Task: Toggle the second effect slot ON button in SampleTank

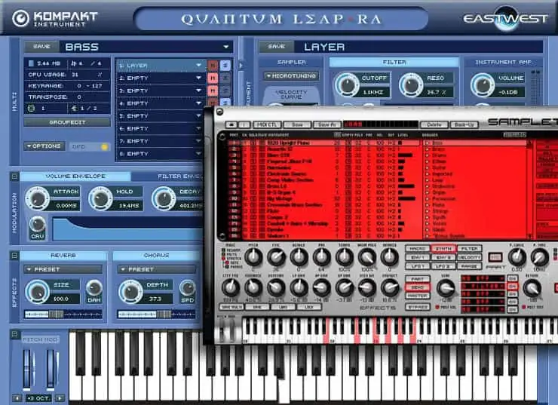Action: pyautogui.click(x=512, y=286)
